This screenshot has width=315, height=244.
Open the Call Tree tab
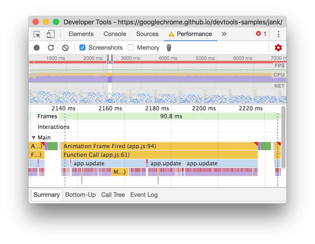[113, 195]
